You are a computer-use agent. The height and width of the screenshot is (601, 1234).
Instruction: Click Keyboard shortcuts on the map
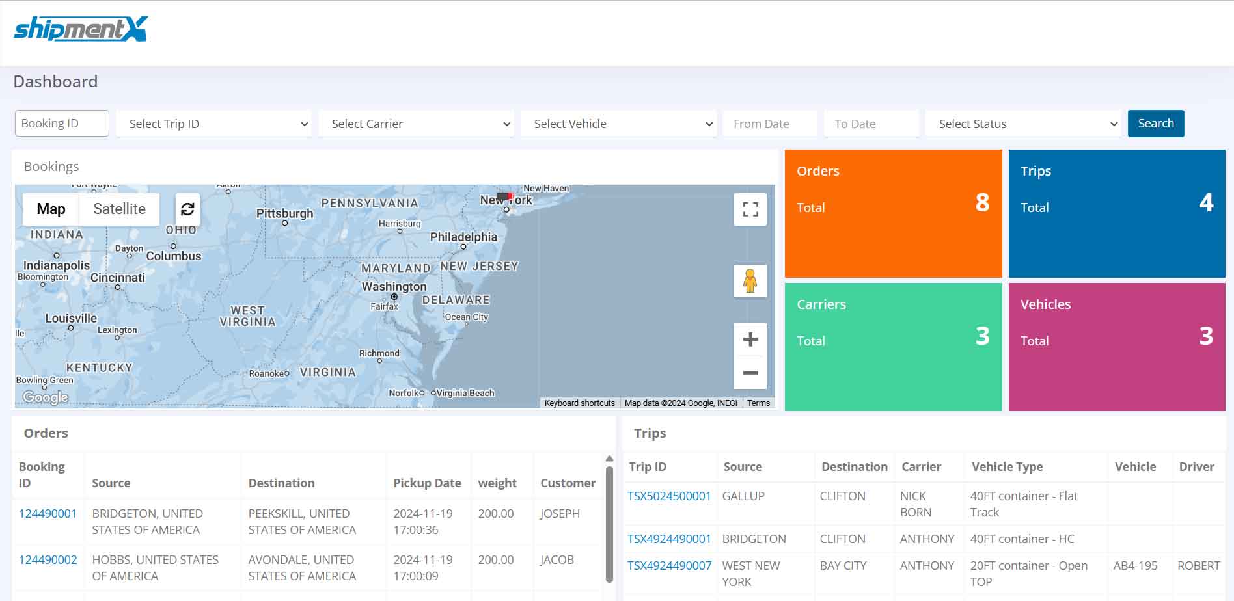579,403
